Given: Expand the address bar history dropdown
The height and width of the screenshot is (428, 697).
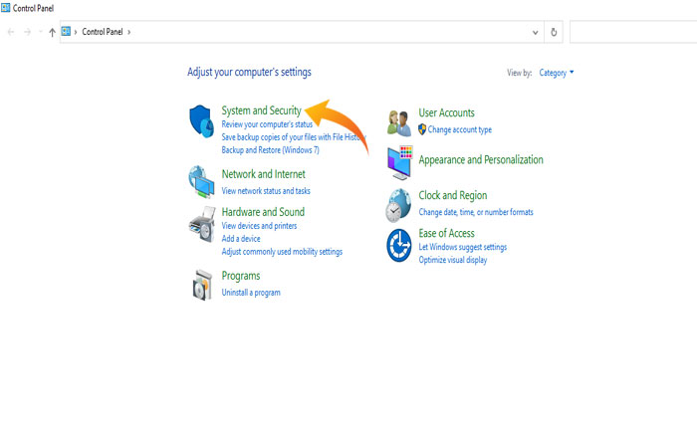Looking at the screenshot, I should click(x=532, y=32).
